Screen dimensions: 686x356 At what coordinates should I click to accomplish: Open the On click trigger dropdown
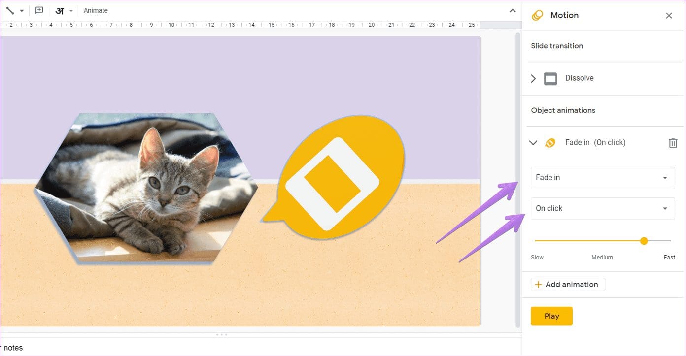click(603, 208)
